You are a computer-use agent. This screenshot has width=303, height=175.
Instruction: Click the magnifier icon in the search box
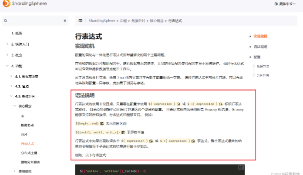[x=5, y=20]
